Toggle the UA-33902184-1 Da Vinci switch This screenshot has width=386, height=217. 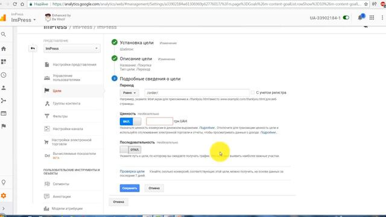pos(346,17)
